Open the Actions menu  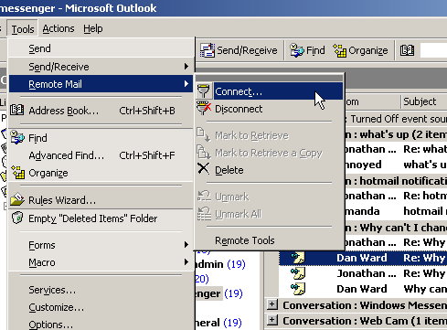(59, 28)
